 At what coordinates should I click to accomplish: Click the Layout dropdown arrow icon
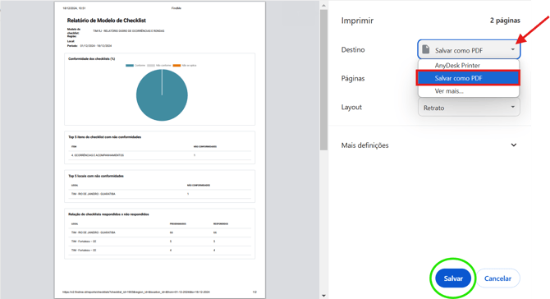[x=513, y=107]
